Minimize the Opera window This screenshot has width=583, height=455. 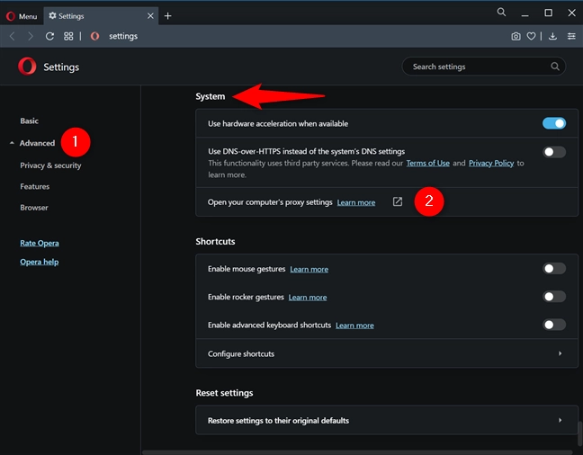pyautogui.click(x=525, y=13)
